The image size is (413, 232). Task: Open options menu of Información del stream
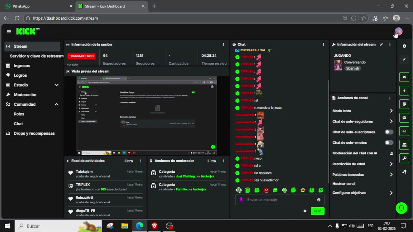coord(390,44)
